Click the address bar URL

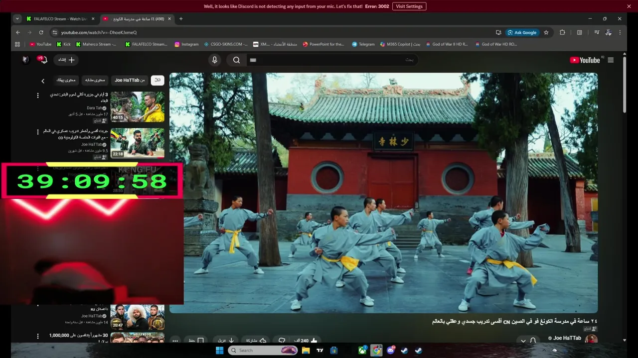click(99, 32)
